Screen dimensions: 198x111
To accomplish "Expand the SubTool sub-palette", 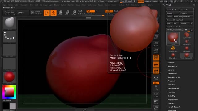I will 171,63.
